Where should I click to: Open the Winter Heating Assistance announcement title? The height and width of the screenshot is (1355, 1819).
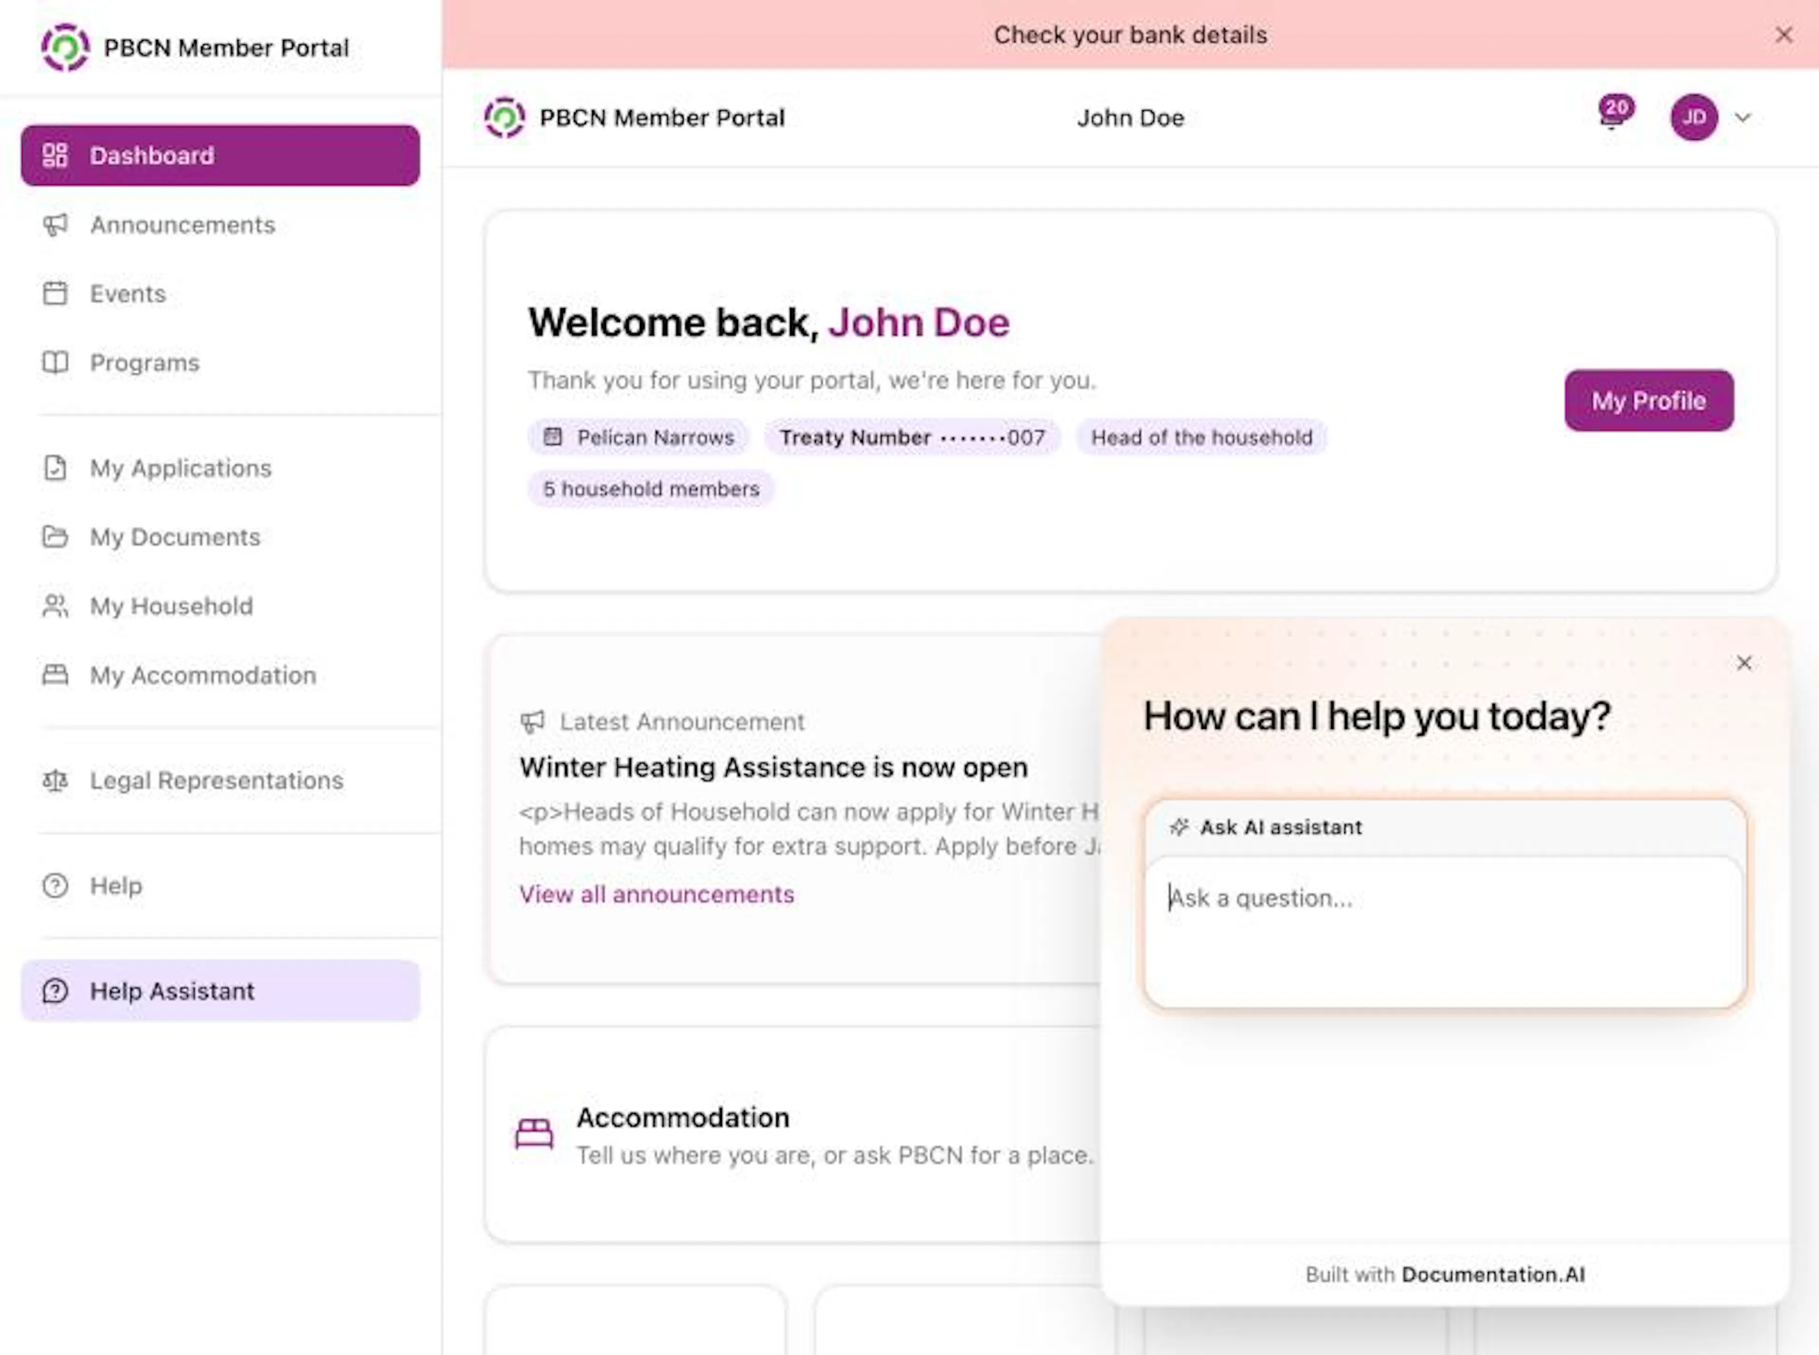pyautogui.click(x=774, y=767)
